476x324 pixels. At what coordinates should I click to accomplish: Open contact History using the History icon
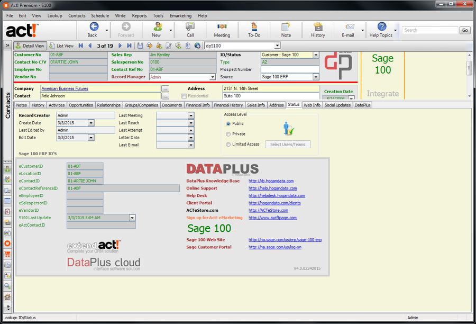(x=317, y=30)
